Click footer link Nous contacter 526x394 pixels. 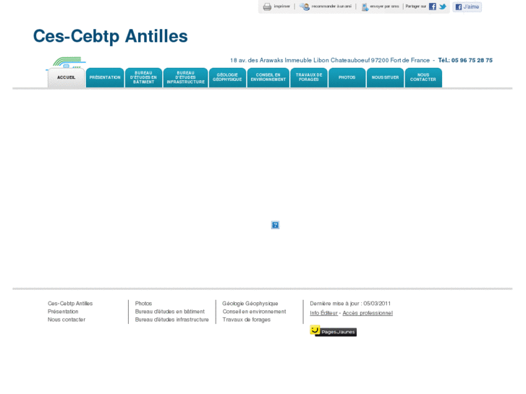tap(67, 320)
